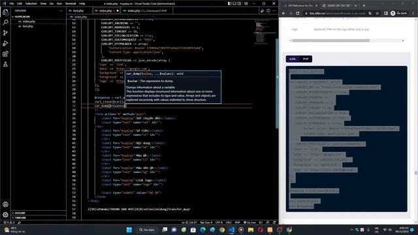Click the Tab Size: 4 status item
Screen dimensions: 418x235
click(x=206, y=223)
